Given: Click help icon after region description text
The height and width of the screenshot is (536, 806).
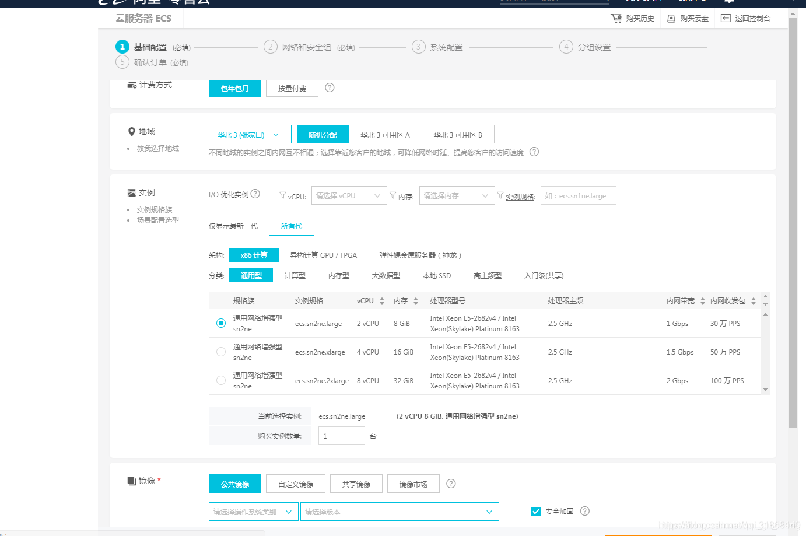Looking at the screenshot, I should pos(534,152).
